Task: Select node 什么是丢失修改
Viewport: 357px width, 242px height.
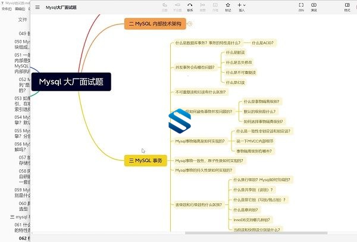Action: [239, 62]
